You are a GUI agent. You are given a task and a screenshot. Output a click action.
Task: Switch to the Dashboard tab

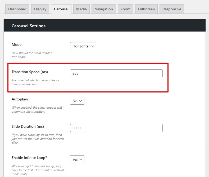click(17, 9)
